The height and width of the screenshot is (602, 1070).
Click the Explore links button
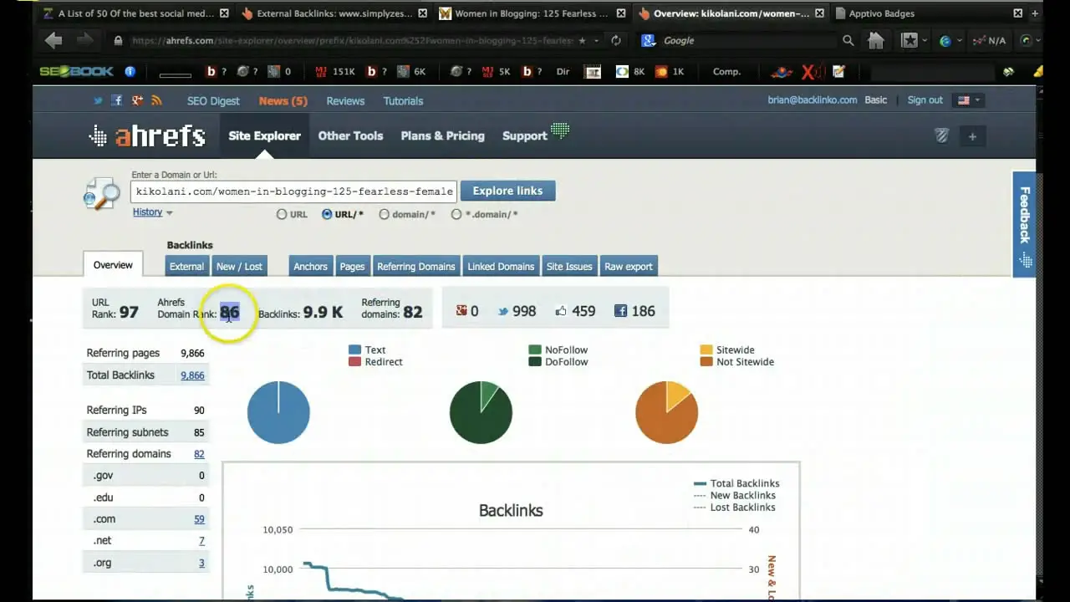(507, 191)
